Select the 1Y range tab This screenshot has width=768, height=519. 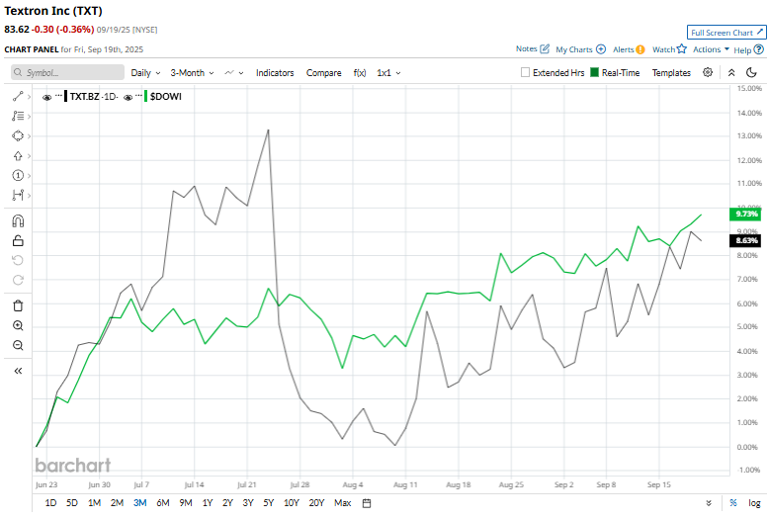click(x=208, y=503)
